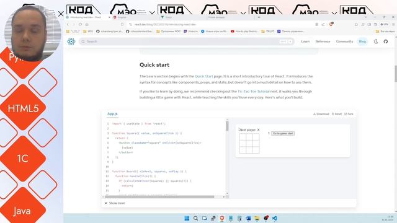
Task: Open the taskbar clock and date
Action: [x=387, y=218]
